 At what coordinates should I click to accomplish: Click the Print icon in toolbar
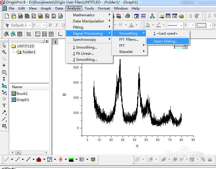click(128, 16)
